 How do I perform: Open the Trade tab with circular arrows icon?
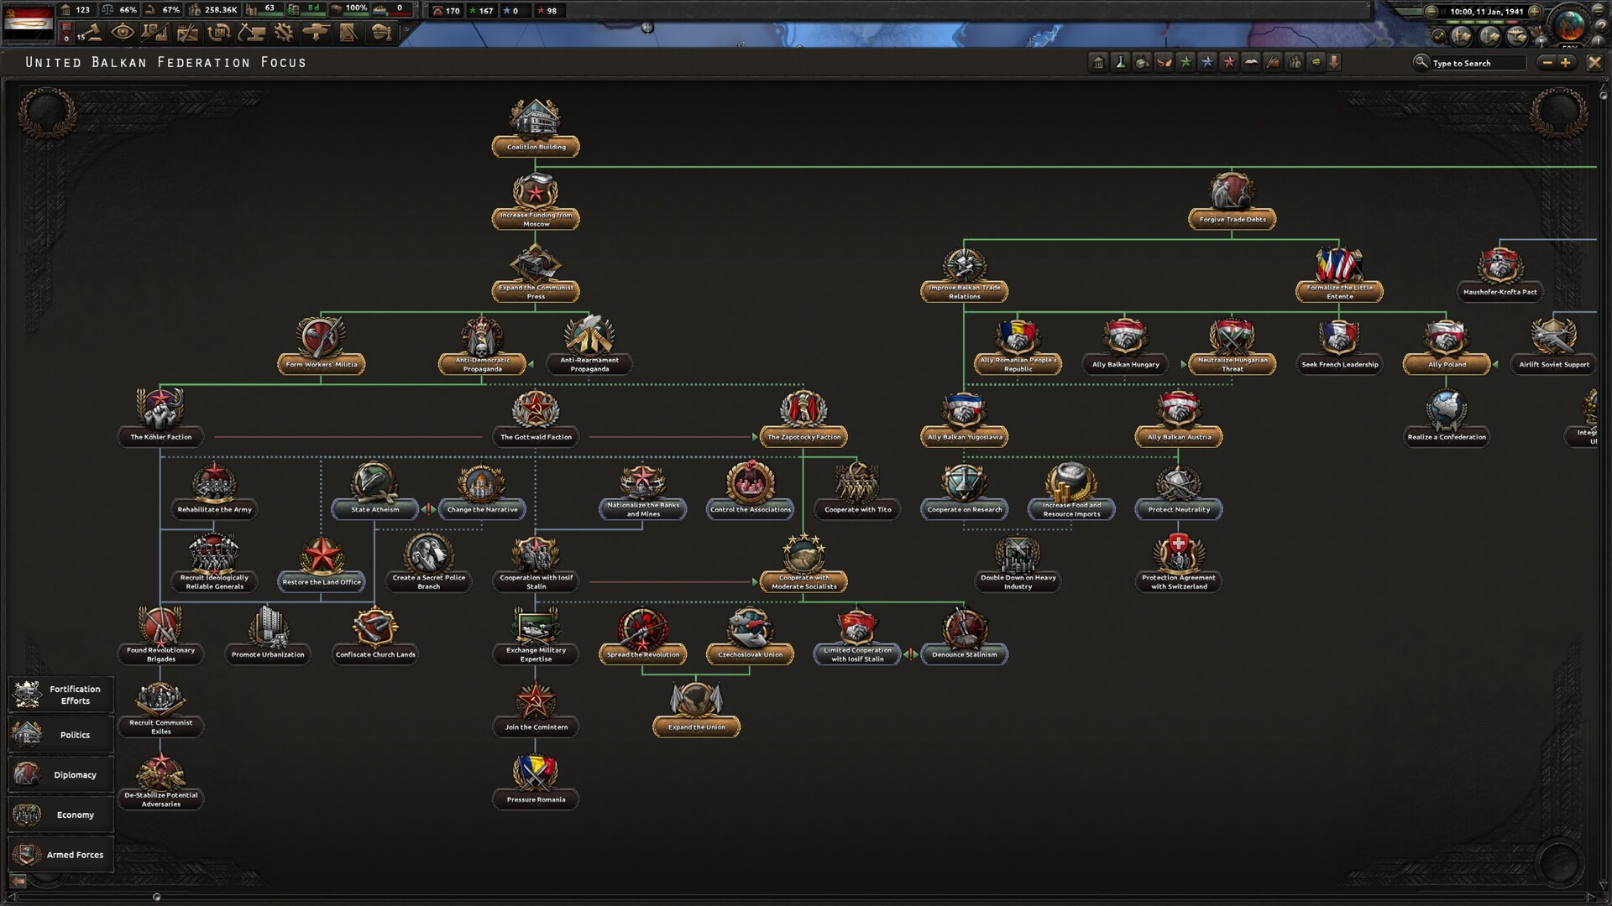pos(218,34)
